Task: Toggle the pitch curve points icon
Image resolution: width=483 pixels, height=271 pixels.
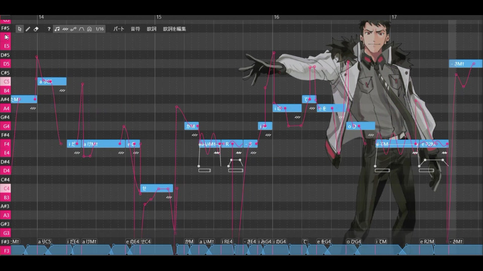Action: (73, 29)
